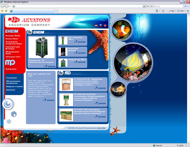
Task: Open Оборудование Eheim sidebar link
Action: coord(12,53)
